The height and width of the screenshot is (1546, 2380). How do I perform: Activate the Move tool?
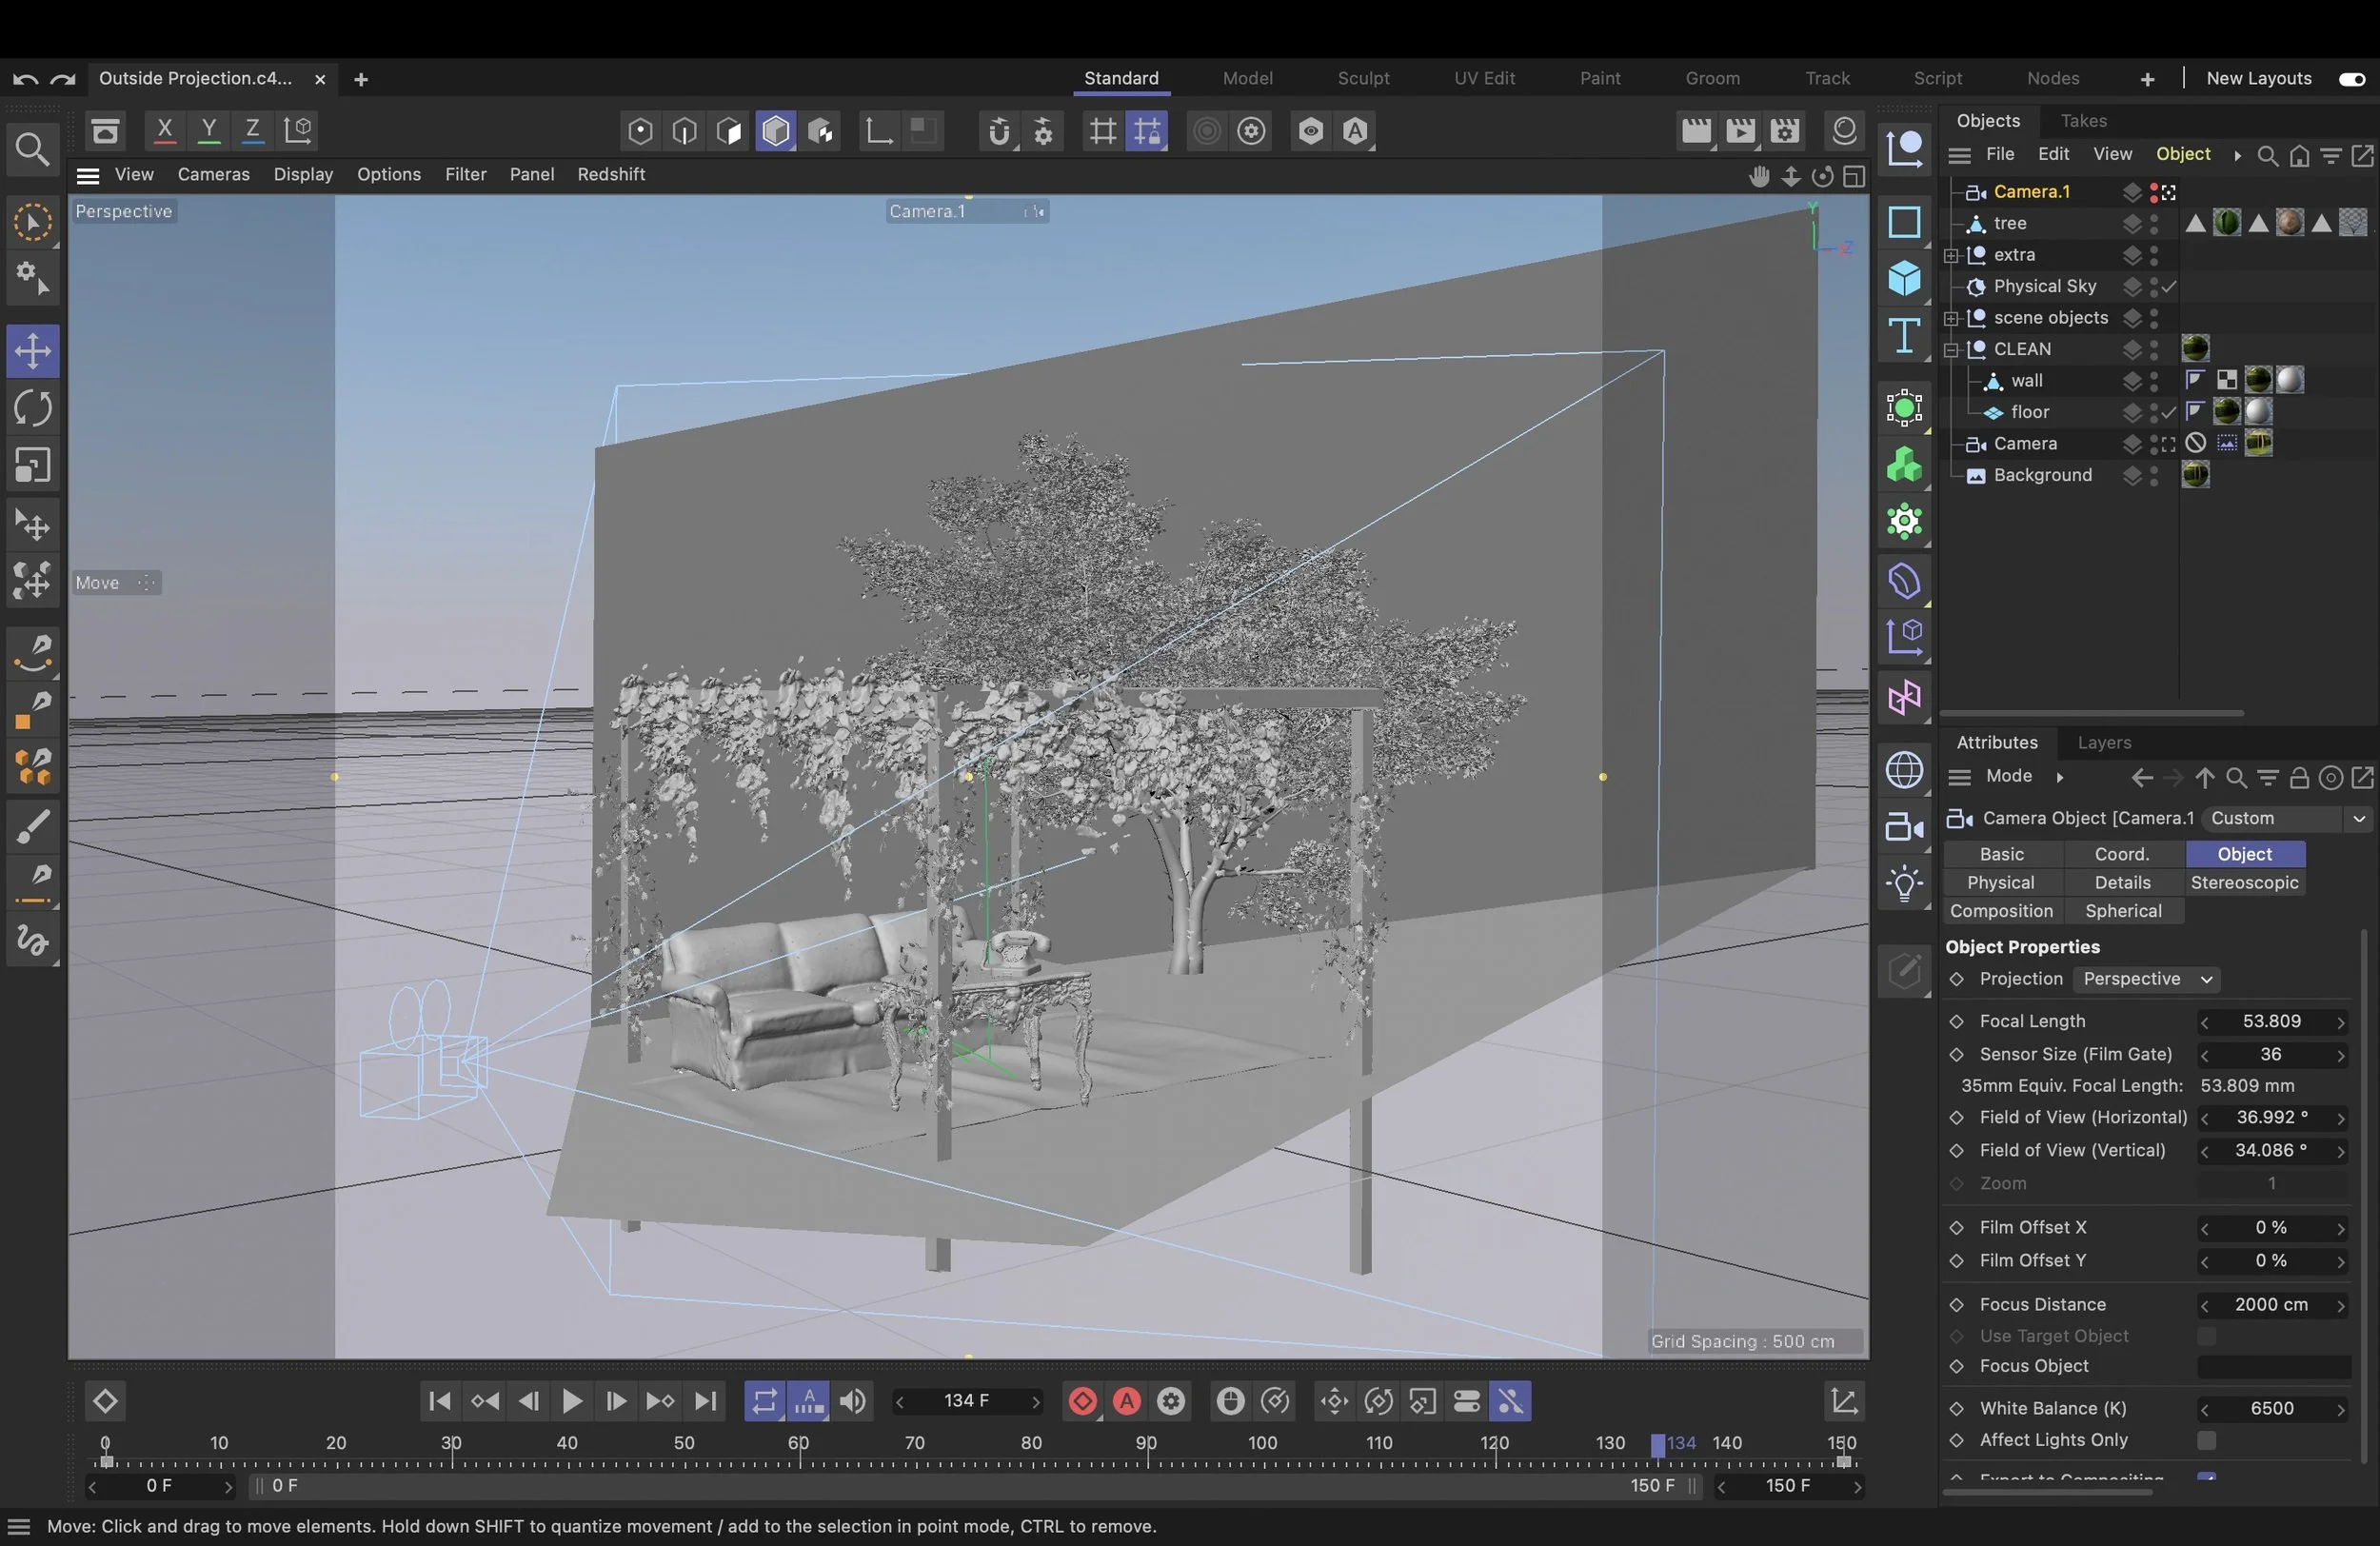[x=33, y=351]
